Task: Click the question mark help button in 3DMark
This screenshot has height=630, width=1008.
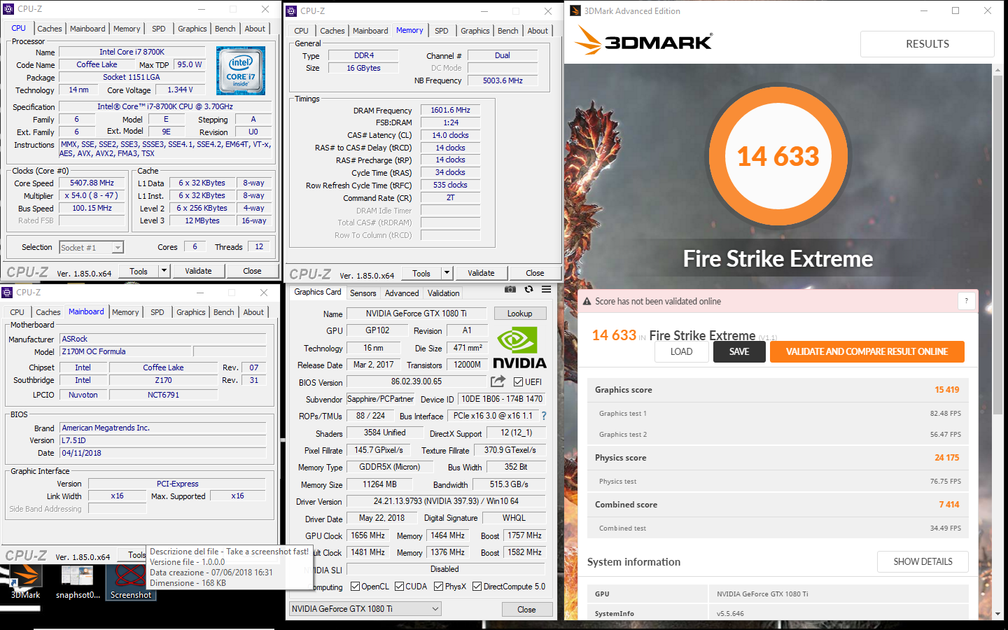Action: [x=967, y=301]
